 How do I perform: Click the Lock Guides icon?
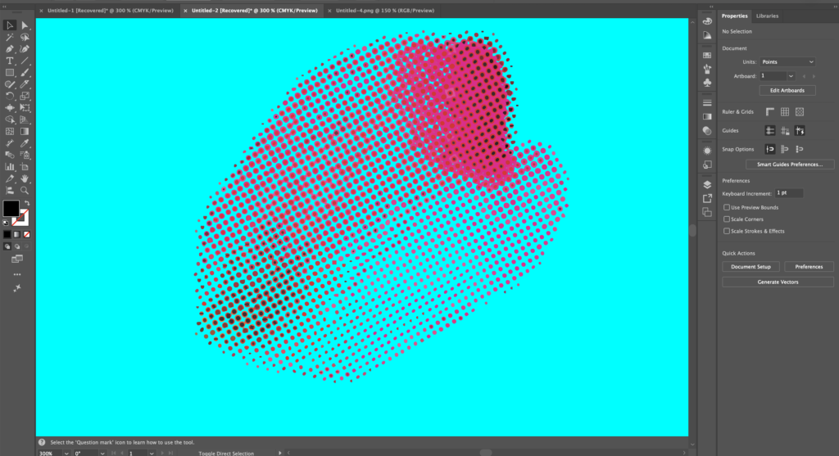tap(784, 130)
